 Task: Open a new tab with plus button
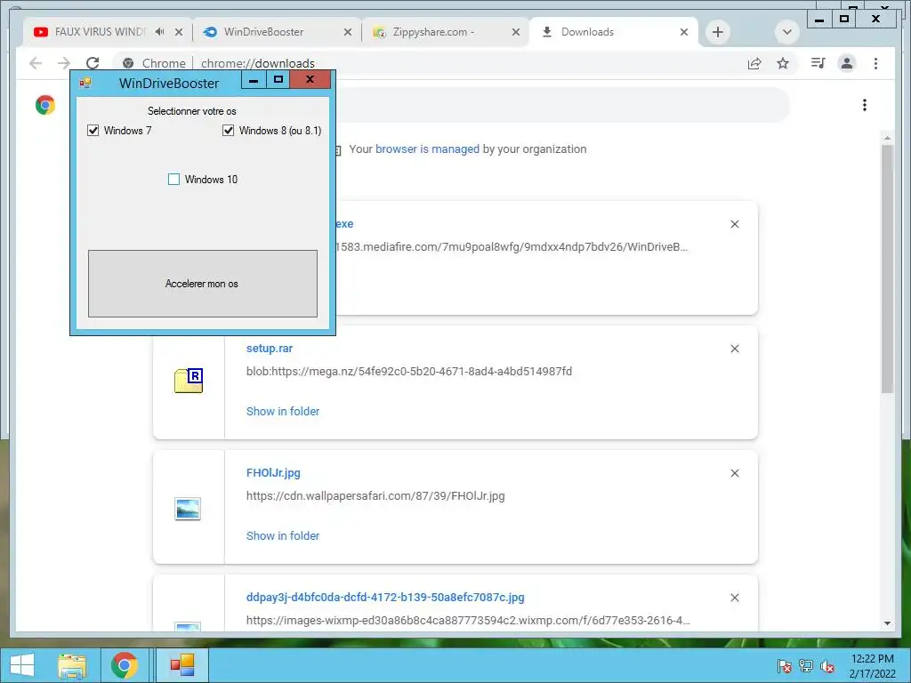click(x=718, y=32)
